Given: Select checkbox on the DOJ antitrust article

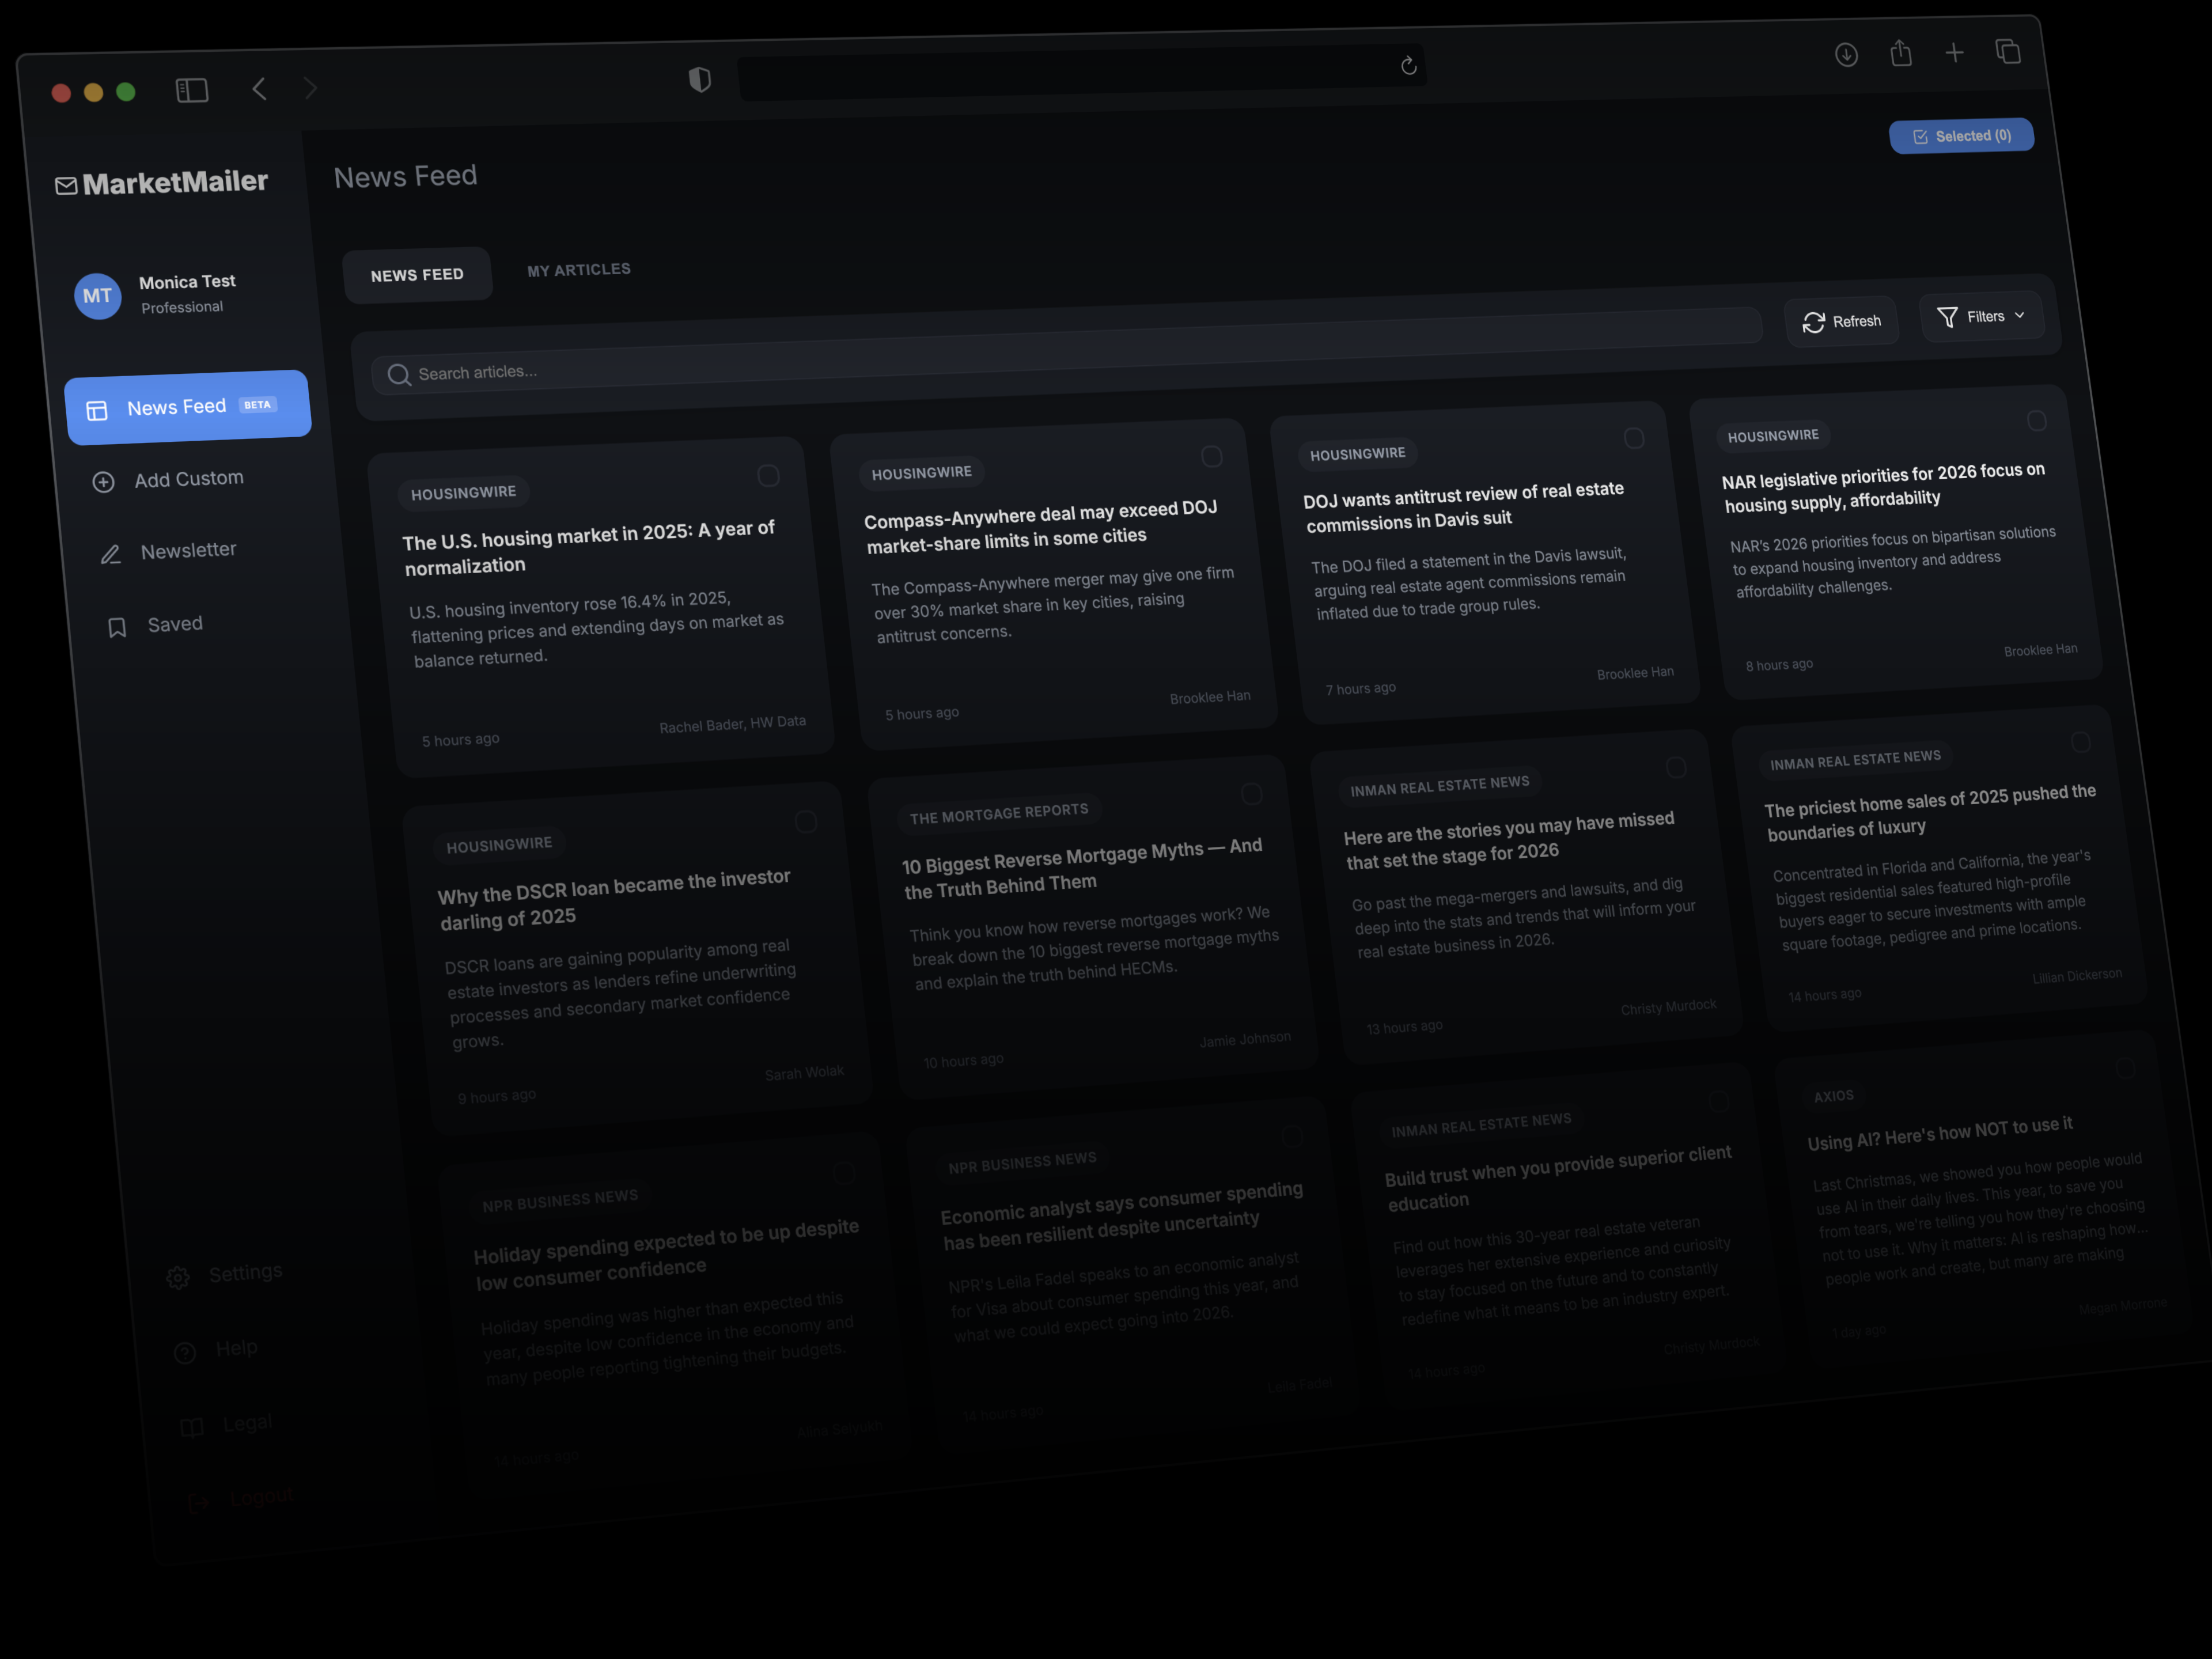Looking at the screenshot, I should pyautogui.click(x=1635, y=438).
